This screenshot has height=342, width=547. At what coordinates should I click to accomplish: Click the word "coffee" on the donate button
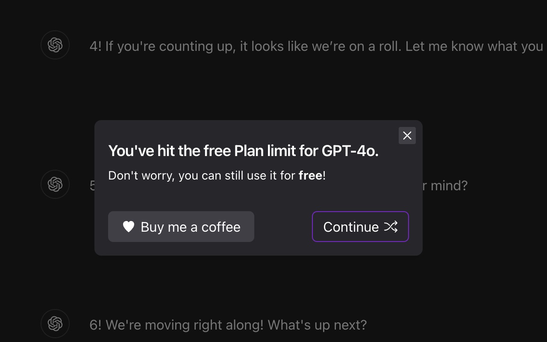coord(221,227)
